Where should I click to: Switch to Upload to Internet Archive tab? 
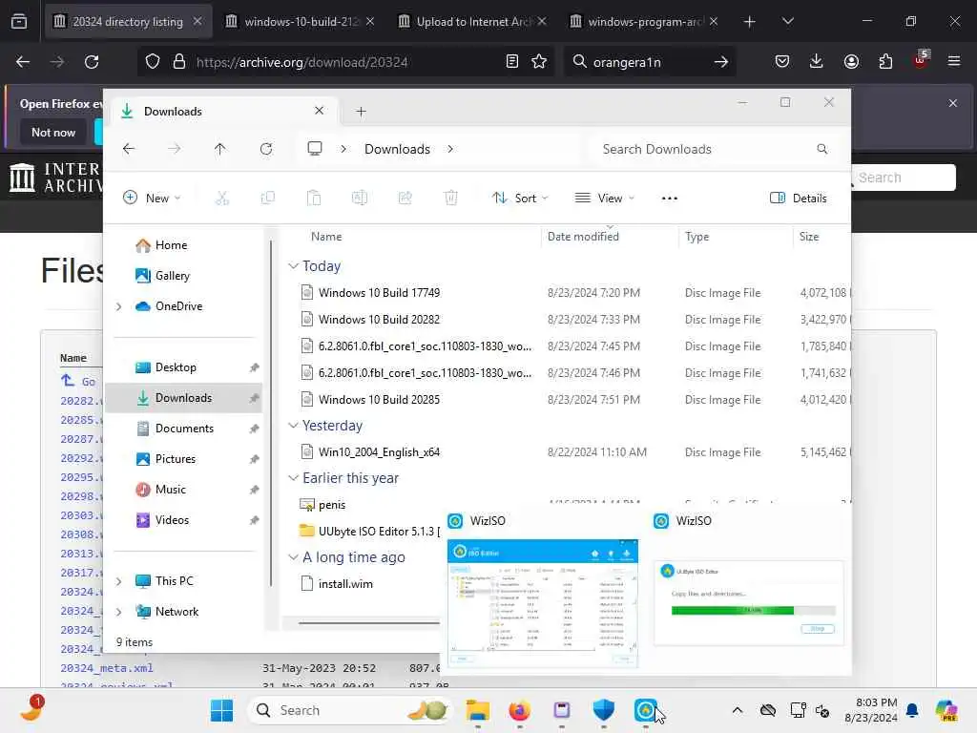[x=471, y=21]
